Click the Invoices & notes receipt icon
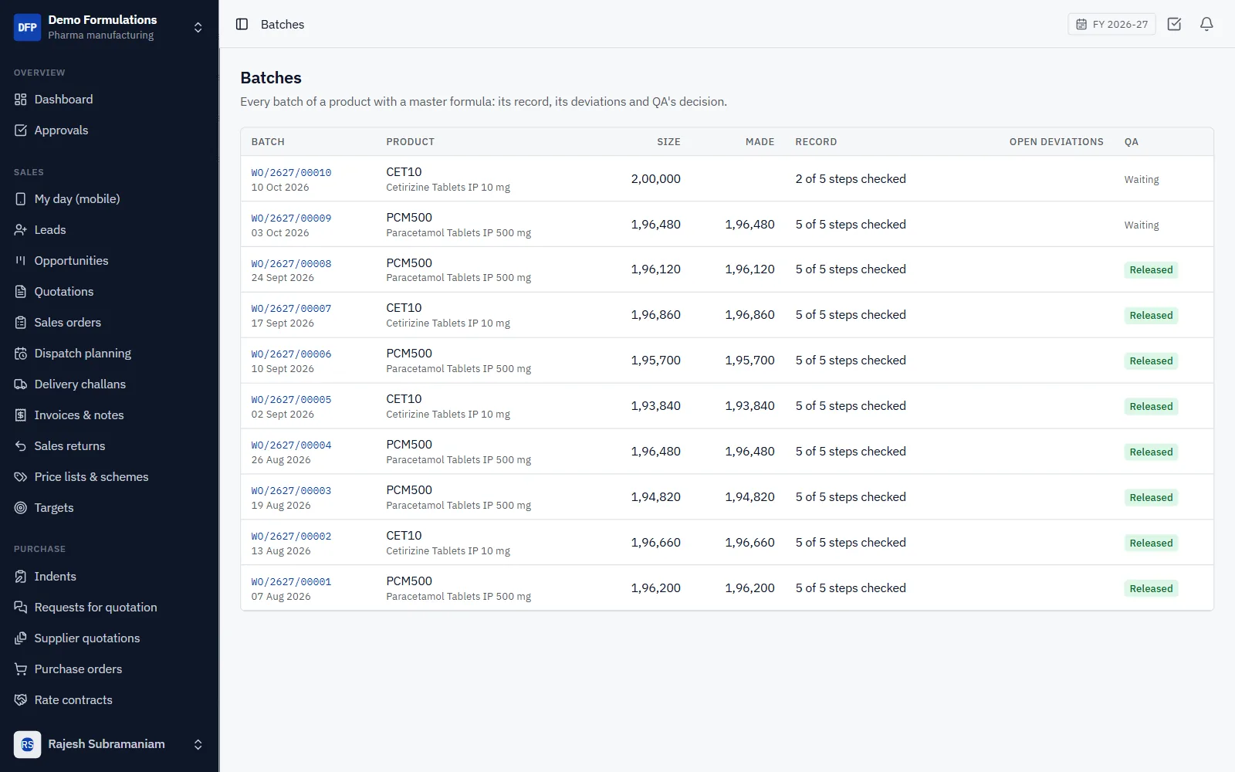1235x772 pixels. tap(21, 415)
